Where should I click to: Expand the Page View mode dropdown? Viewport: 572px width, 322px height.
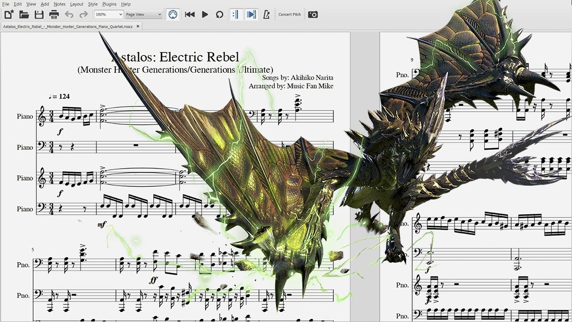143,14
